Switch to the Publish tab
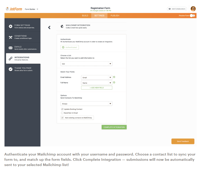 [115, 15]
